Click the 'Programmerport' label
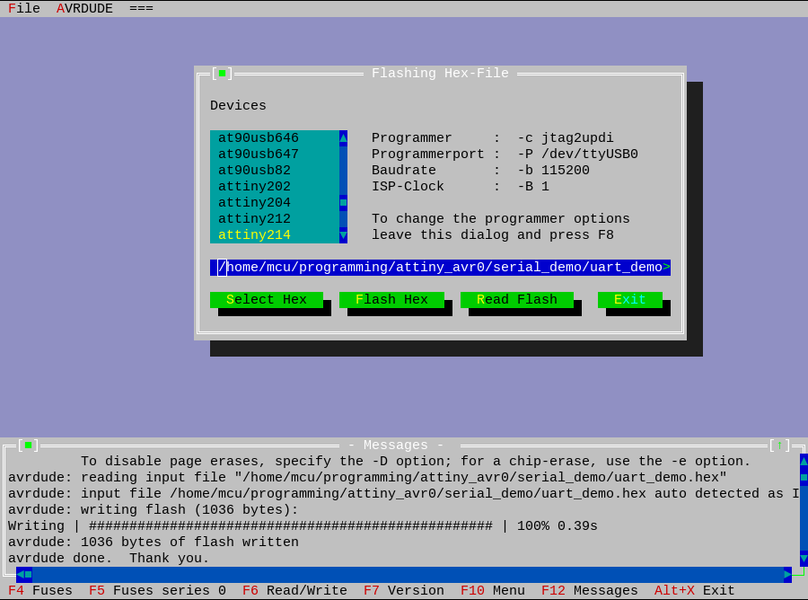The width and height of the screenshot is (808, 600). click(428, 154)
